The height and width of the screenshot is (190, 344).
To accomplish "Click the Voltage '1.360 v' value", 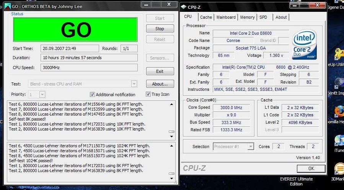I will click(276, 56).
